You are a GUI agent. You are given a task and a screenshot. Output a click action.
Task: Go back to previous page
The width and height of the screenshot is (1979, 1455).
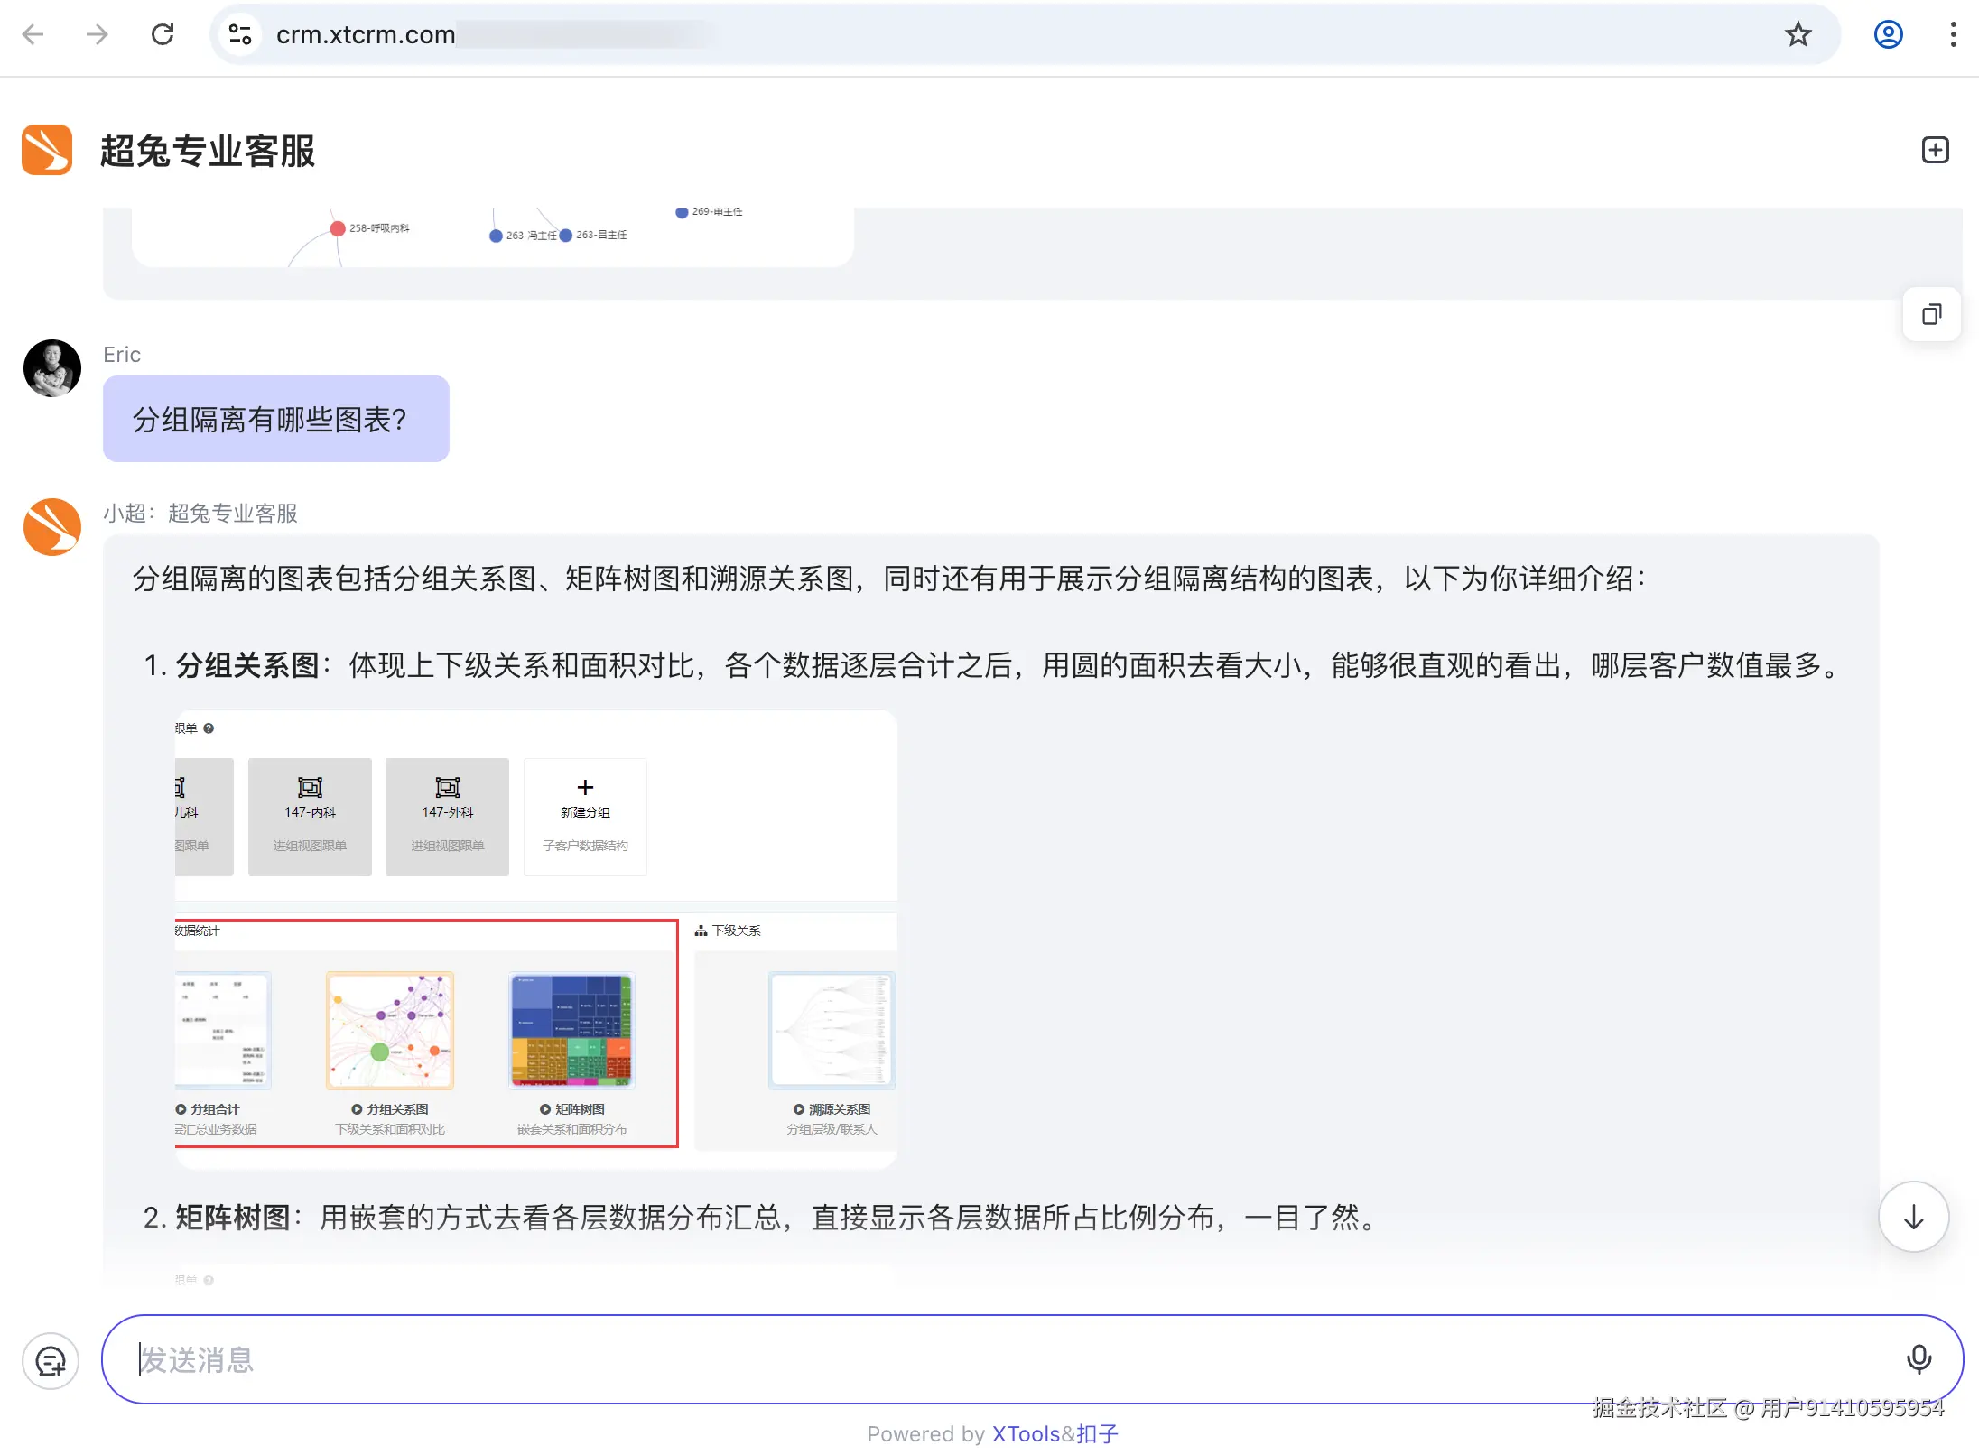coord(33,34)
